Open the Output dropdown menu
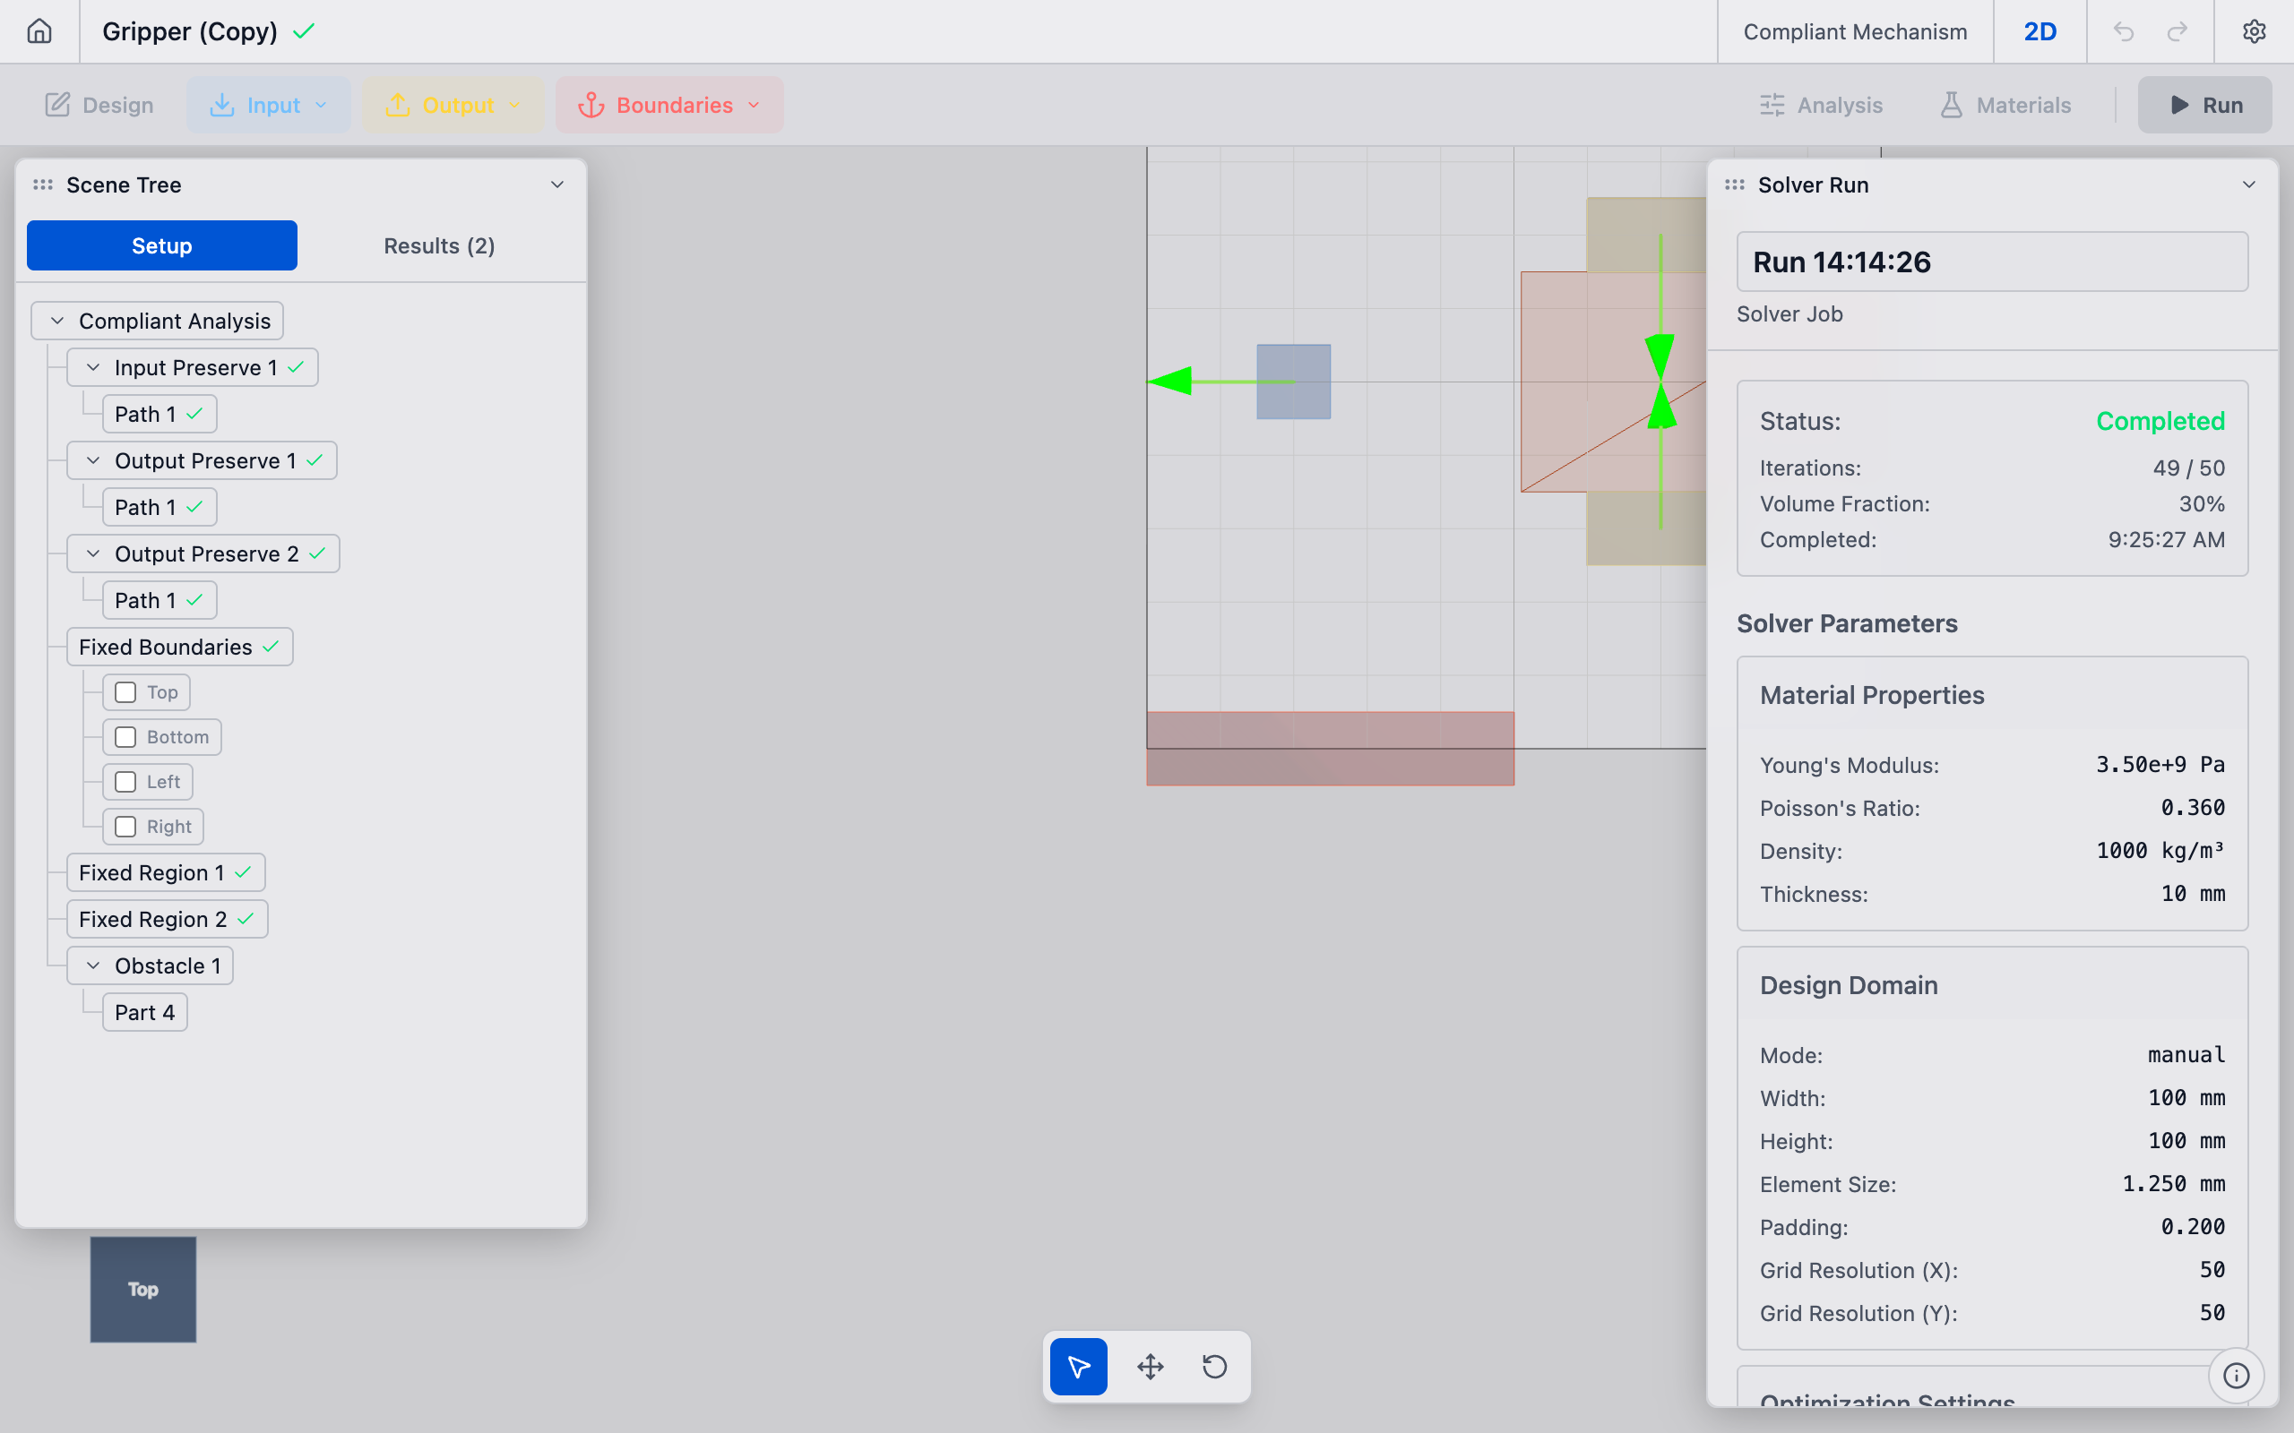Image resolution: width=2294 pixels, height=1433 pixels. point(453,104)
